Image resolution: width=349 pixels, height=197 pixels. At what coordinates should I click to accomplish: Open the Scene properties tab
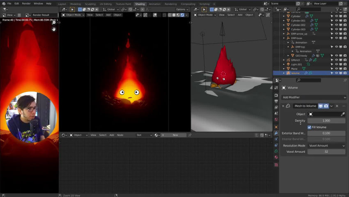[x=276, y=113]
